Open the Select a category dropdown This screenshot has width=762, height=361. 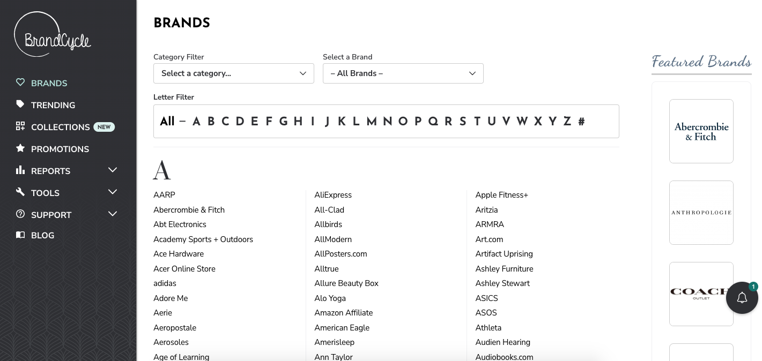[x=234, y=73]
